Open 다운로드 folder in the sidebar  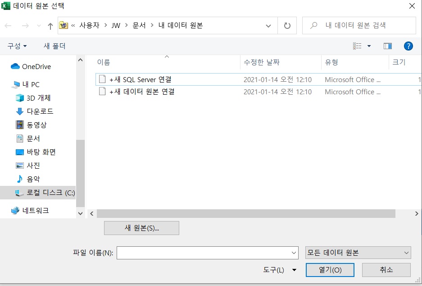40,111
